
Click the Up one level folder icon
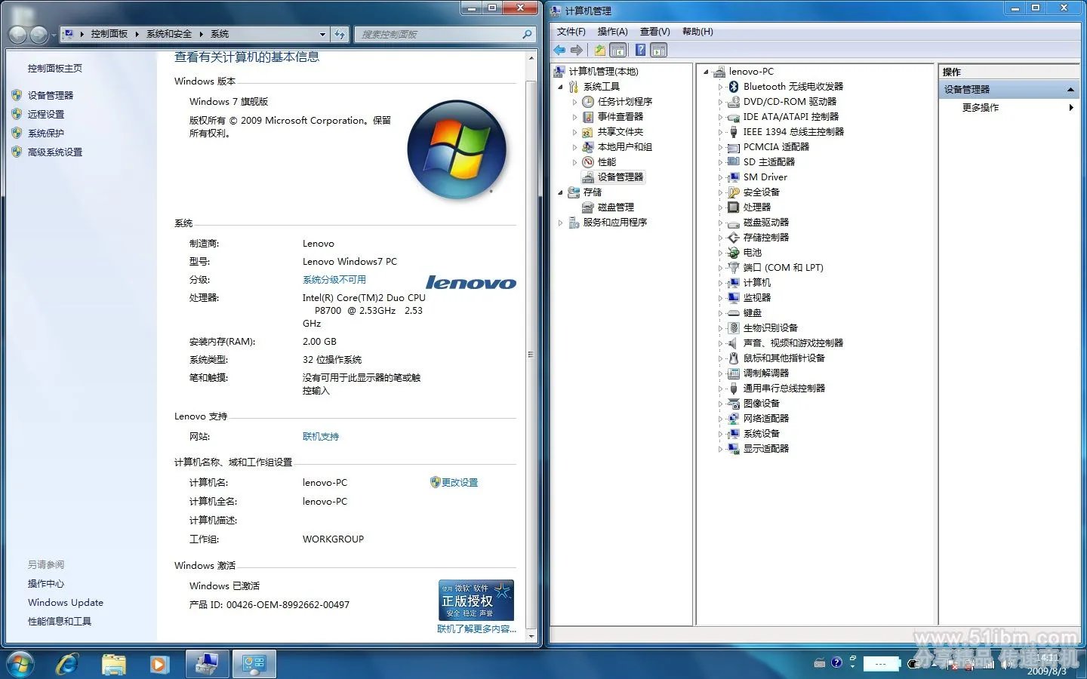coord(599,51)
